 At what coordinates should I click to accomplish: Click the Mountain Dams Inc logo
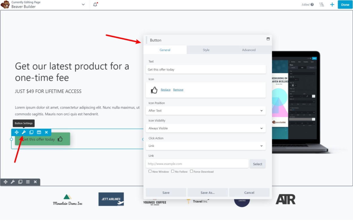(67, 200)
